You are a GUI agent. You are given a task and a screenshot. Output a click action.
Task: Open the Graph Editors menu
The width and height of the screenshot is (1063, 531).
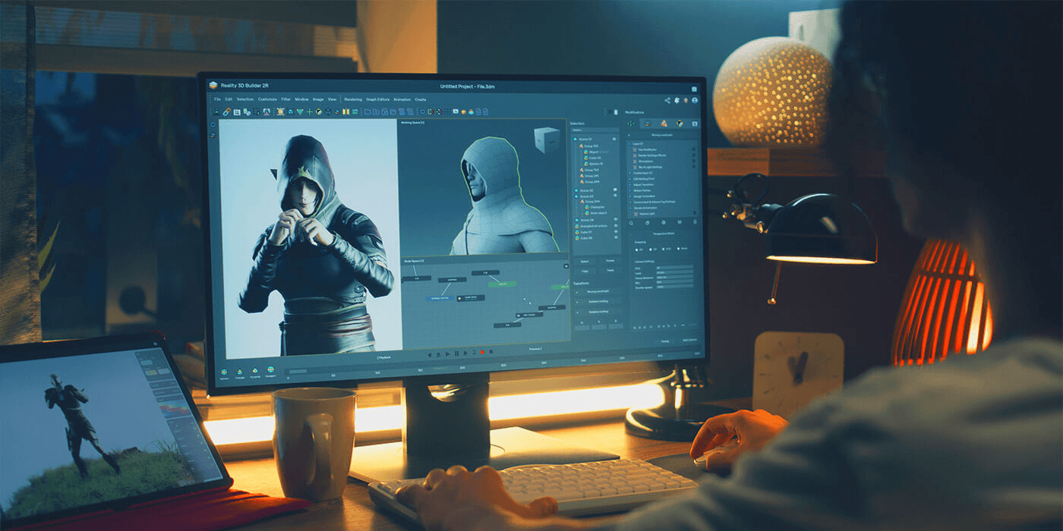click(378, 99)
